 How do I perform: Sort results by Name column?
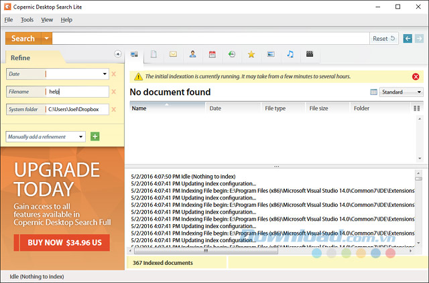pos(167,108)
